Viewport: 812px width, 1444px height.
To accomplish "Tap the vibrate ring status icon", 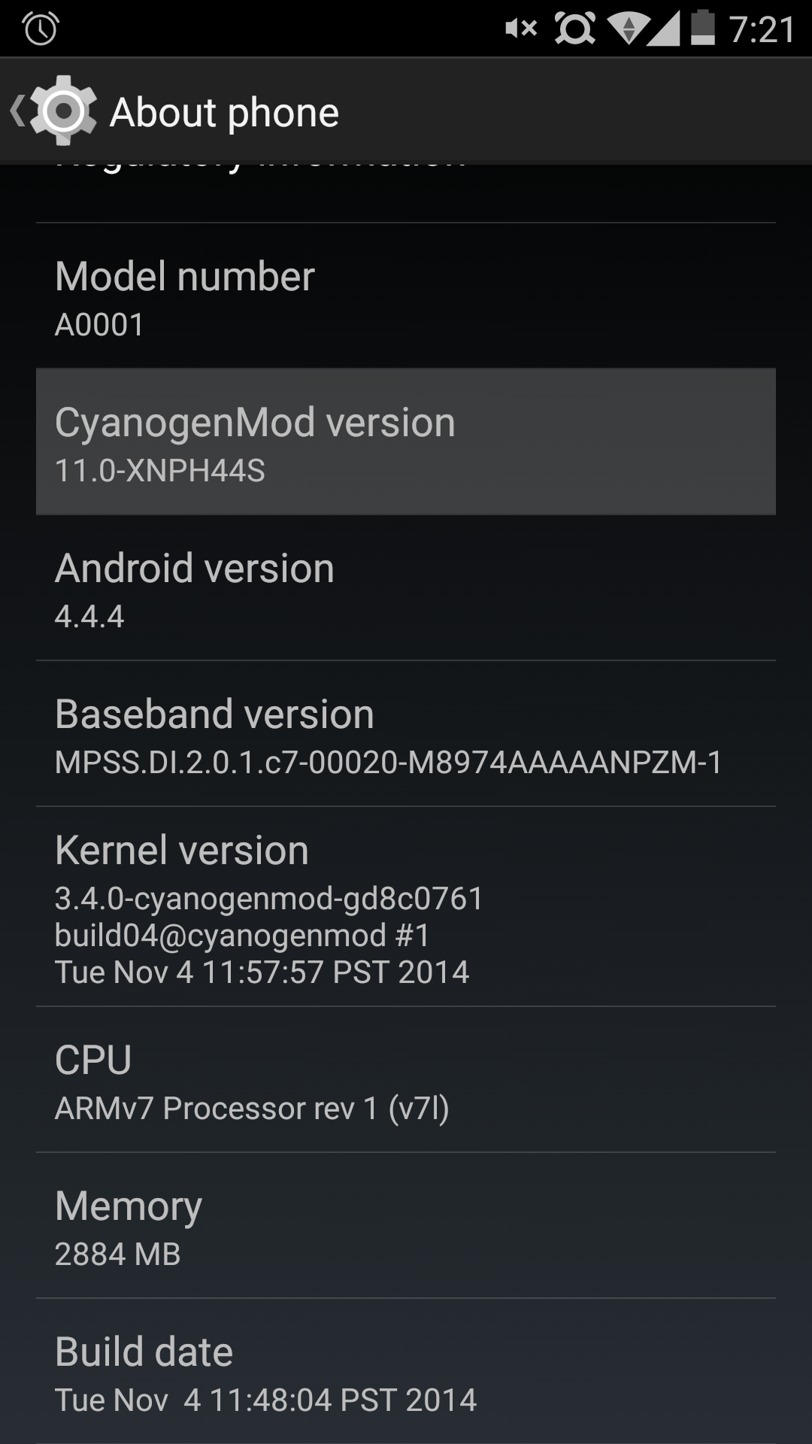I will (574, 29).
